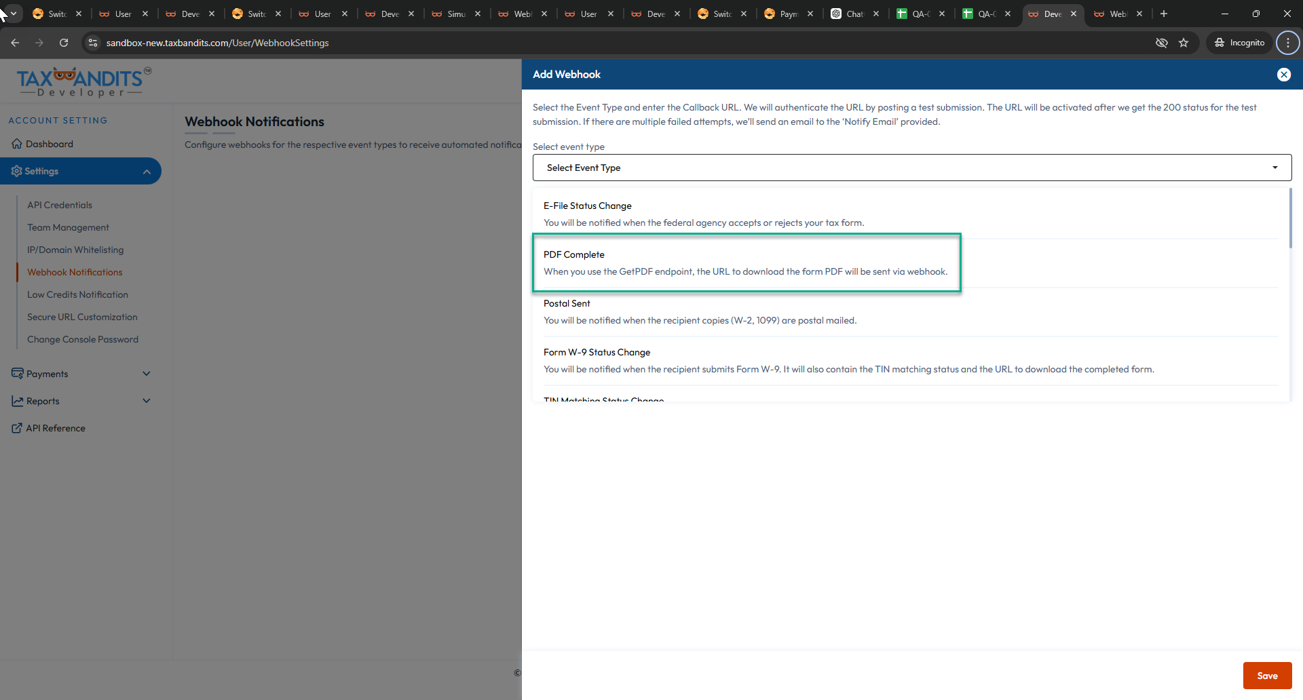The image size is (1303, 700).
Task: Open Low Credits Notification settings
Action: [x=77, y=294]
